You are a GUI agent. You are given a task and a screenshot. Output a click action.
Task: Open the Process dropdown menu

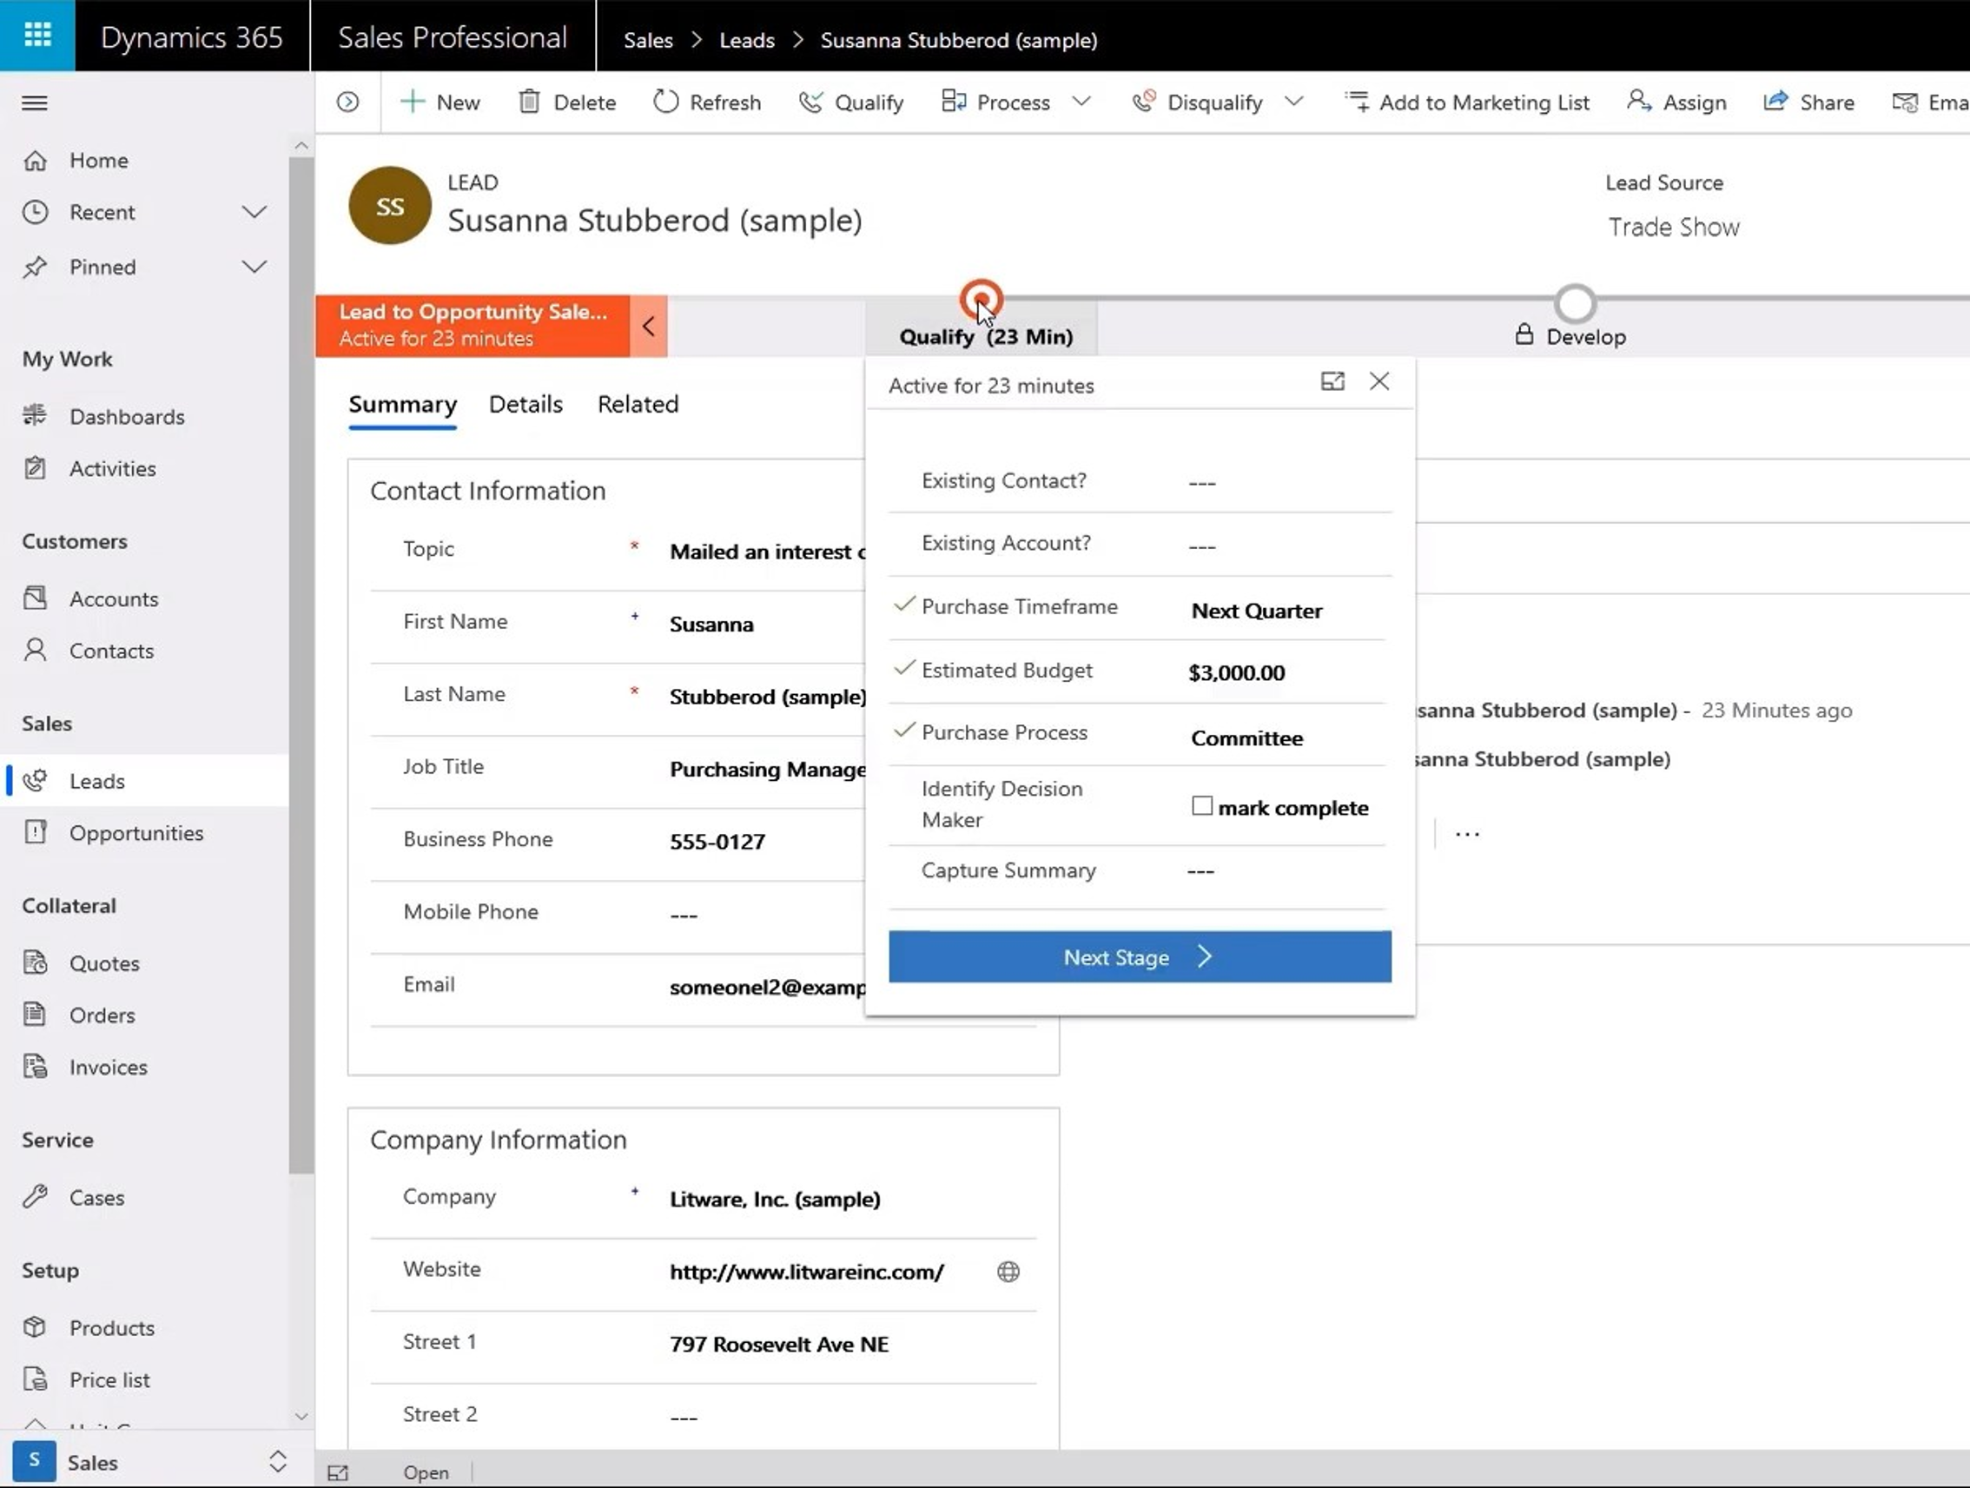[x=1081, y=103]
